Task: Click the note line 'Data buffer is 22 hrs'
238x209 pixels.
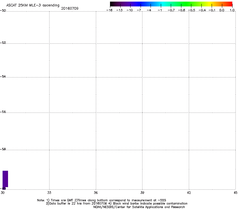Action: [x=116, y=204]
